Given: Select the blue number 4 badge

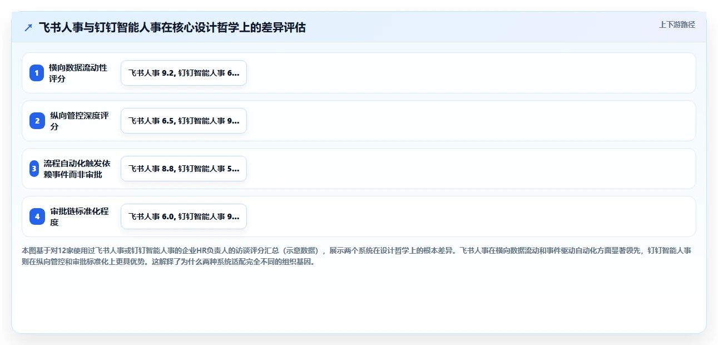Looking at the screenshot, I should (37, 216).
